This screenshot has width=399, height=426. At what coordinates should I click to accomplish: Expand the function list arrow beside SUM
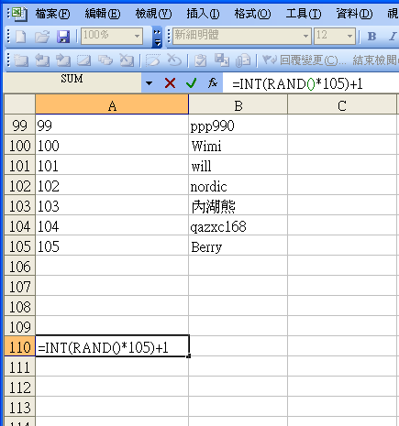(149, 82)
